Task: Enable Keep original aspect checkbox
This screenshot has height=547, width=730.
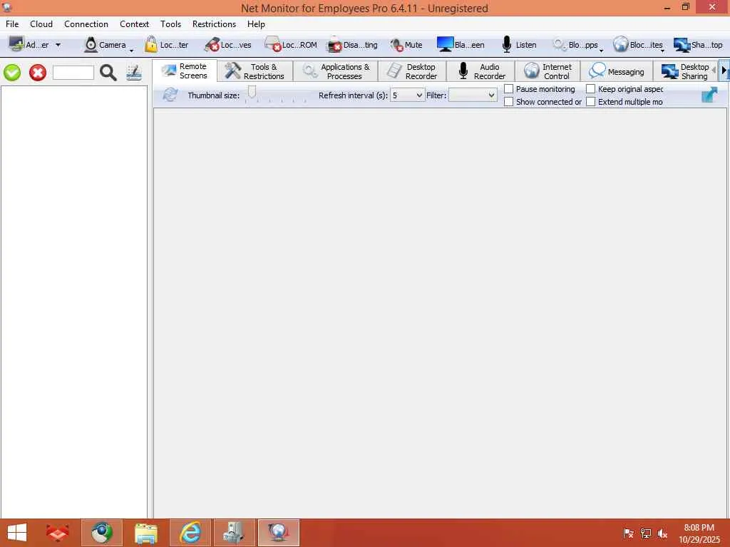Action: 591,89
